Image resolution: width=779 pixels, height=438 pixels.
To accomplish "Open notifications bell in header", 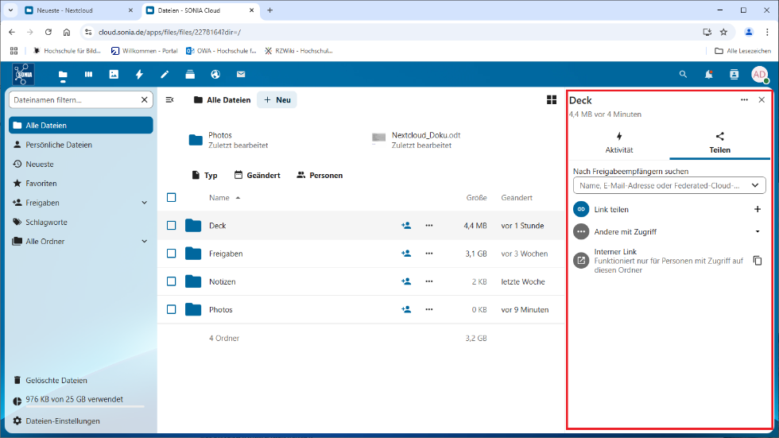I will point(708,75).
